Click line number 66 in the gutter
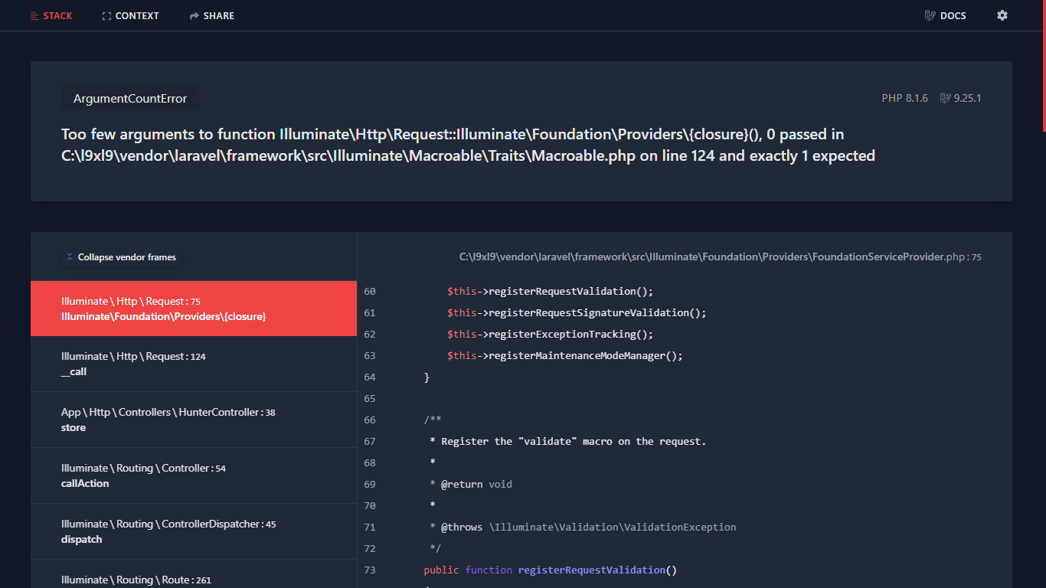1046x588 pixels. pyautogui.click(x=370, y=420)
